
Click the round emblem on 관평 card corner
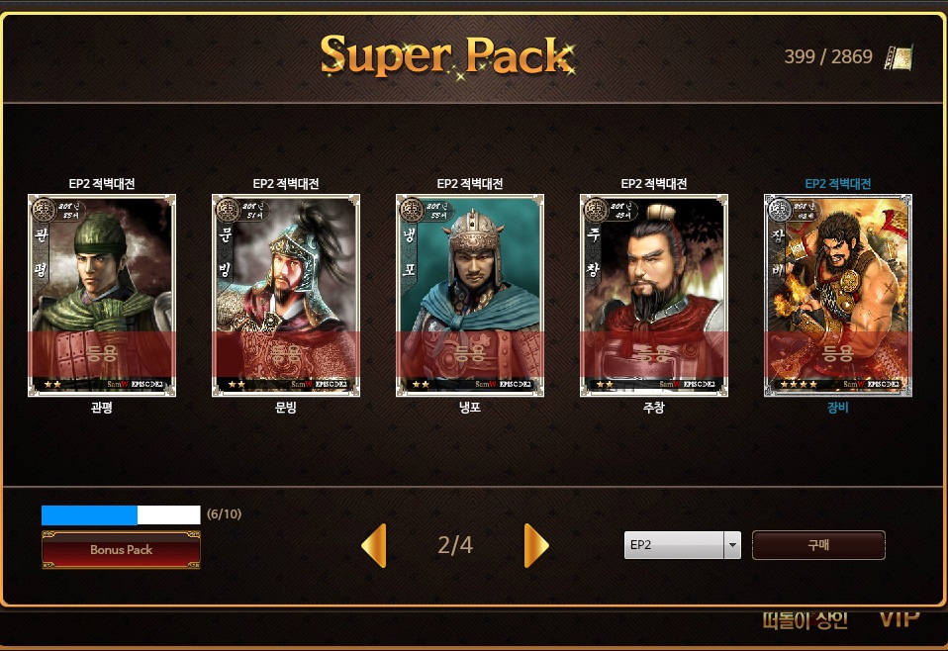43,210
